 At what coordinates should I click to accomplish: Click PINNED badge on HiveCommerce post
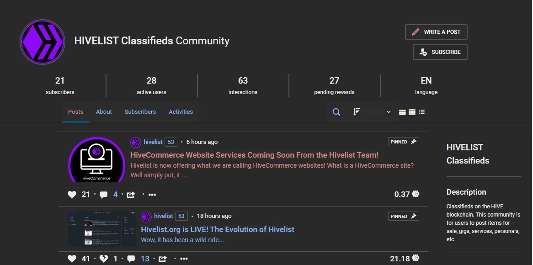point(404,142)
